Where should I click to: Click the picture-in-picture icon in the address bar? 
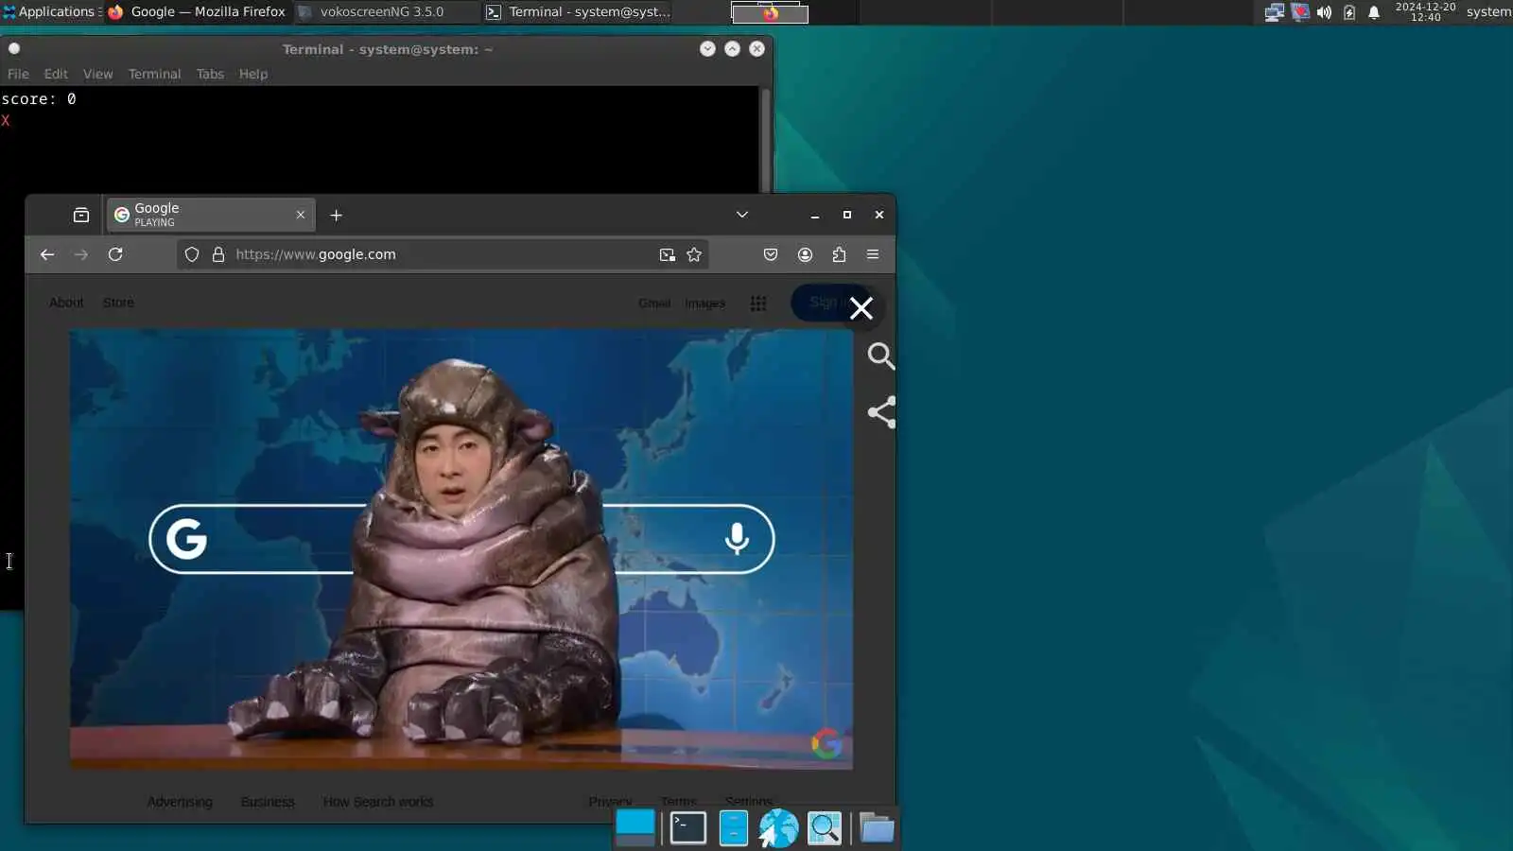tap(668, 254)
